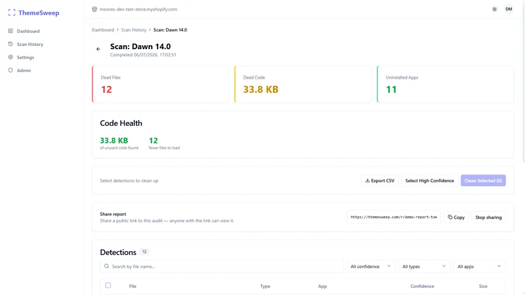Image resolution: width=525 pixels, height=295 pixels.
Task: Click the Code Health heading
Action: click(x=121, y=123)
